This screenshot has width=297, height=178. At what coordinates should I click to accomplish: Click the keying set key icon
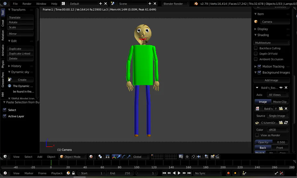pos(244,173)
